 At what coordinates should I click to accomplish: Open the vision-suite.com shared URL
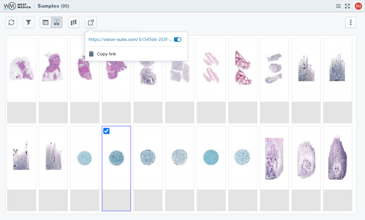[130, 40]
